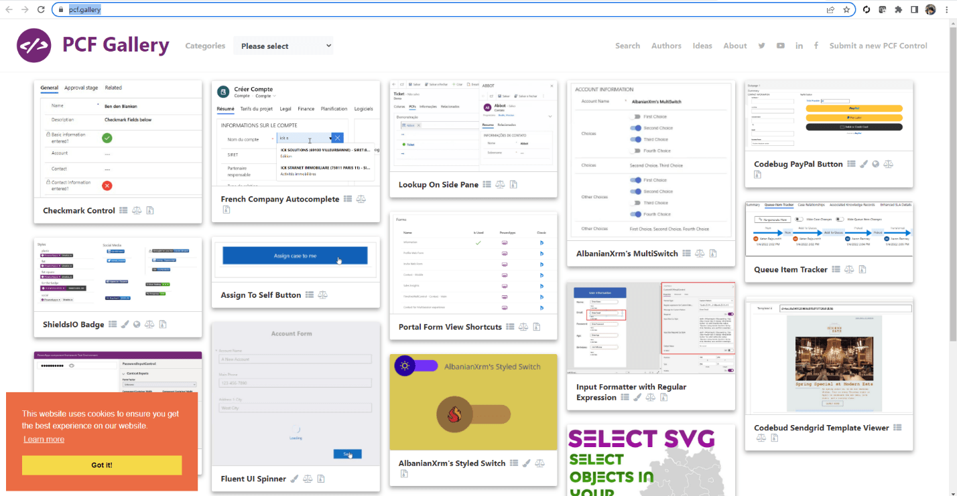Click Submit a new PCF Control

878,46
